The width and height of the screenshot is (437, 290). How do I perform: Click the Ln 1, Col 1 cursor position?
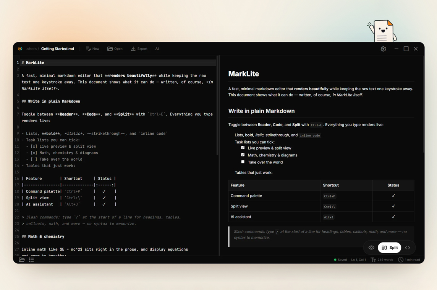pos(358,259)
